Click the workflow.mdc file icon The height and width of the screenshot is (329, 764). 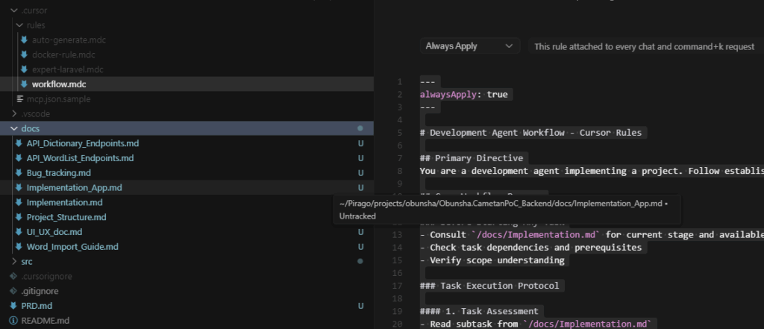click(x=24, y=84)
